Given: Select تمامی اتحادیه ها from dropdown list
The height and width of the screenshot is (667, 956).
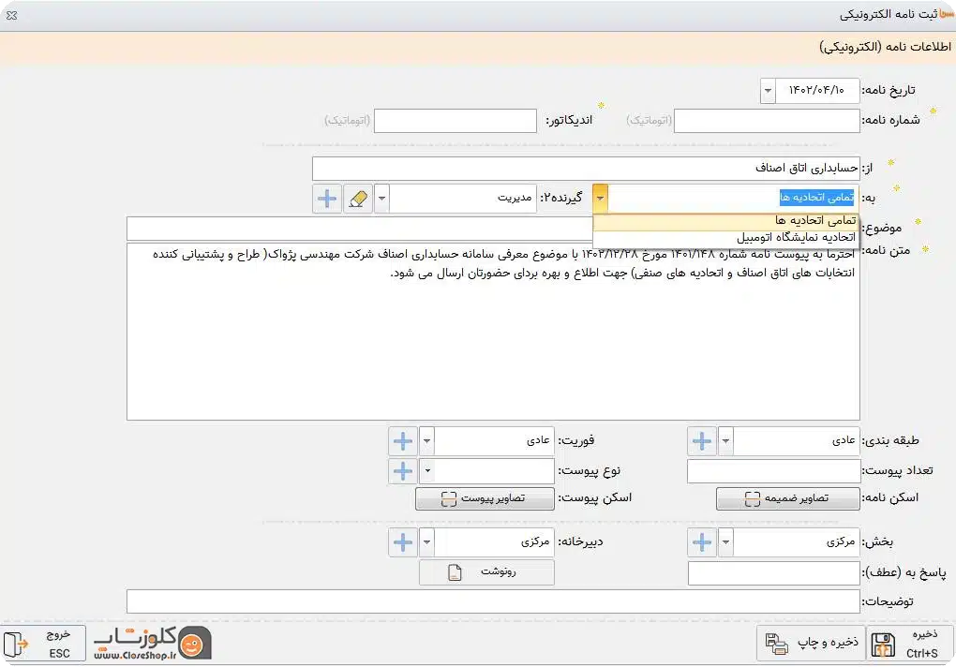Looking at the screenshot, I should point(725,221).
